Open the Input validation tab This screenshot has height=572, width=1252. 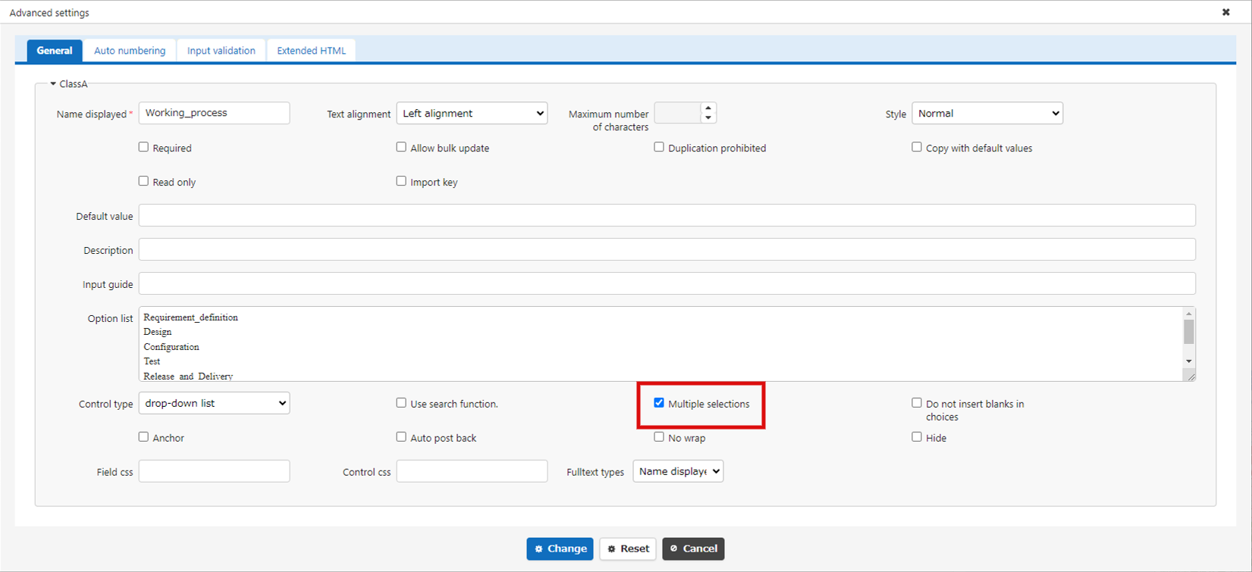coord(221,51)
